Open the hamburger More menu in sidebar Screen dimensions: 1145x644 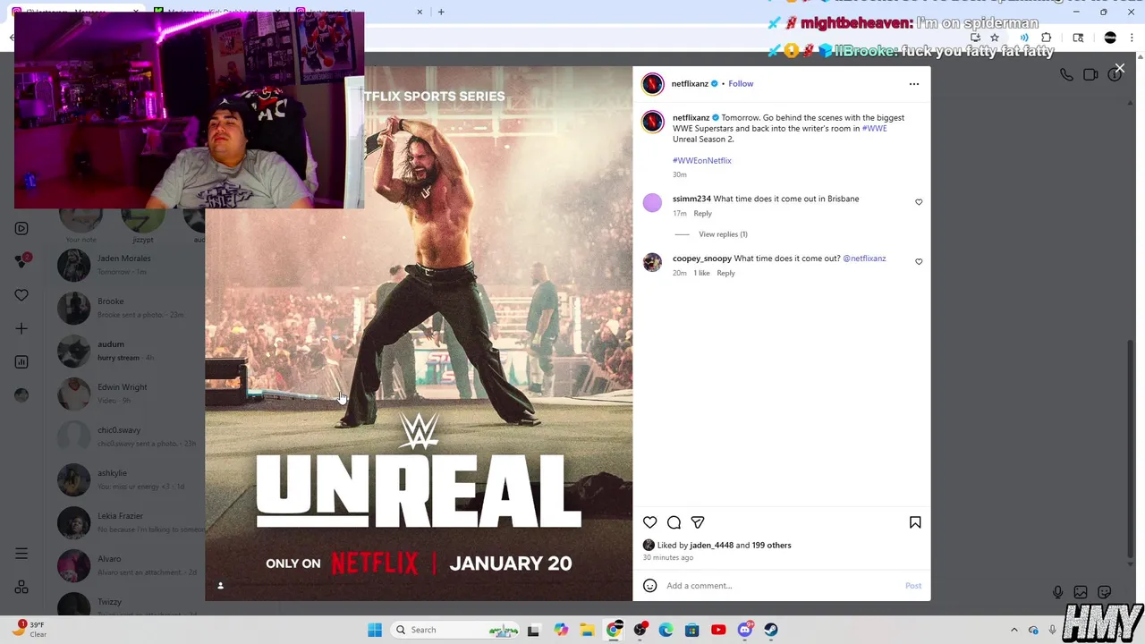(x=21, y=554)
